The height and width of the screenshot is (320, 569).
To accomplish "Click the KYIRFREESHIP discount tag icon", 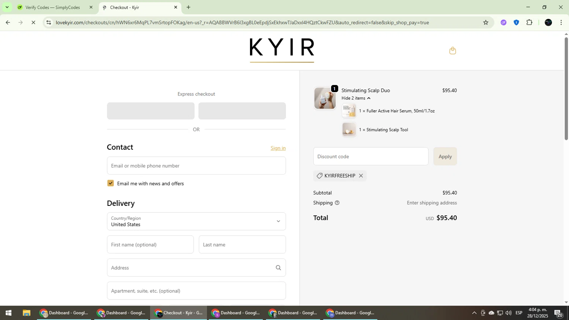I will (x=319, y=176).
